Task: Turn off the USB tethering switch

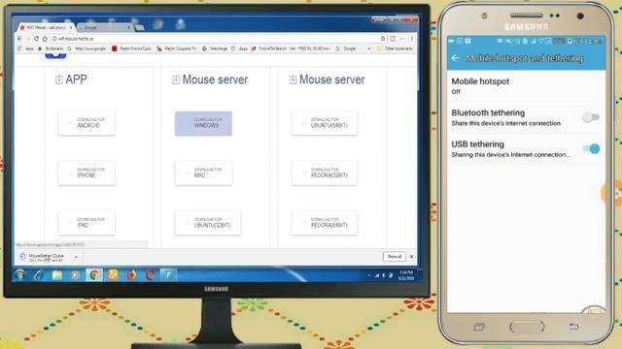Action: (x=591, y=148)
